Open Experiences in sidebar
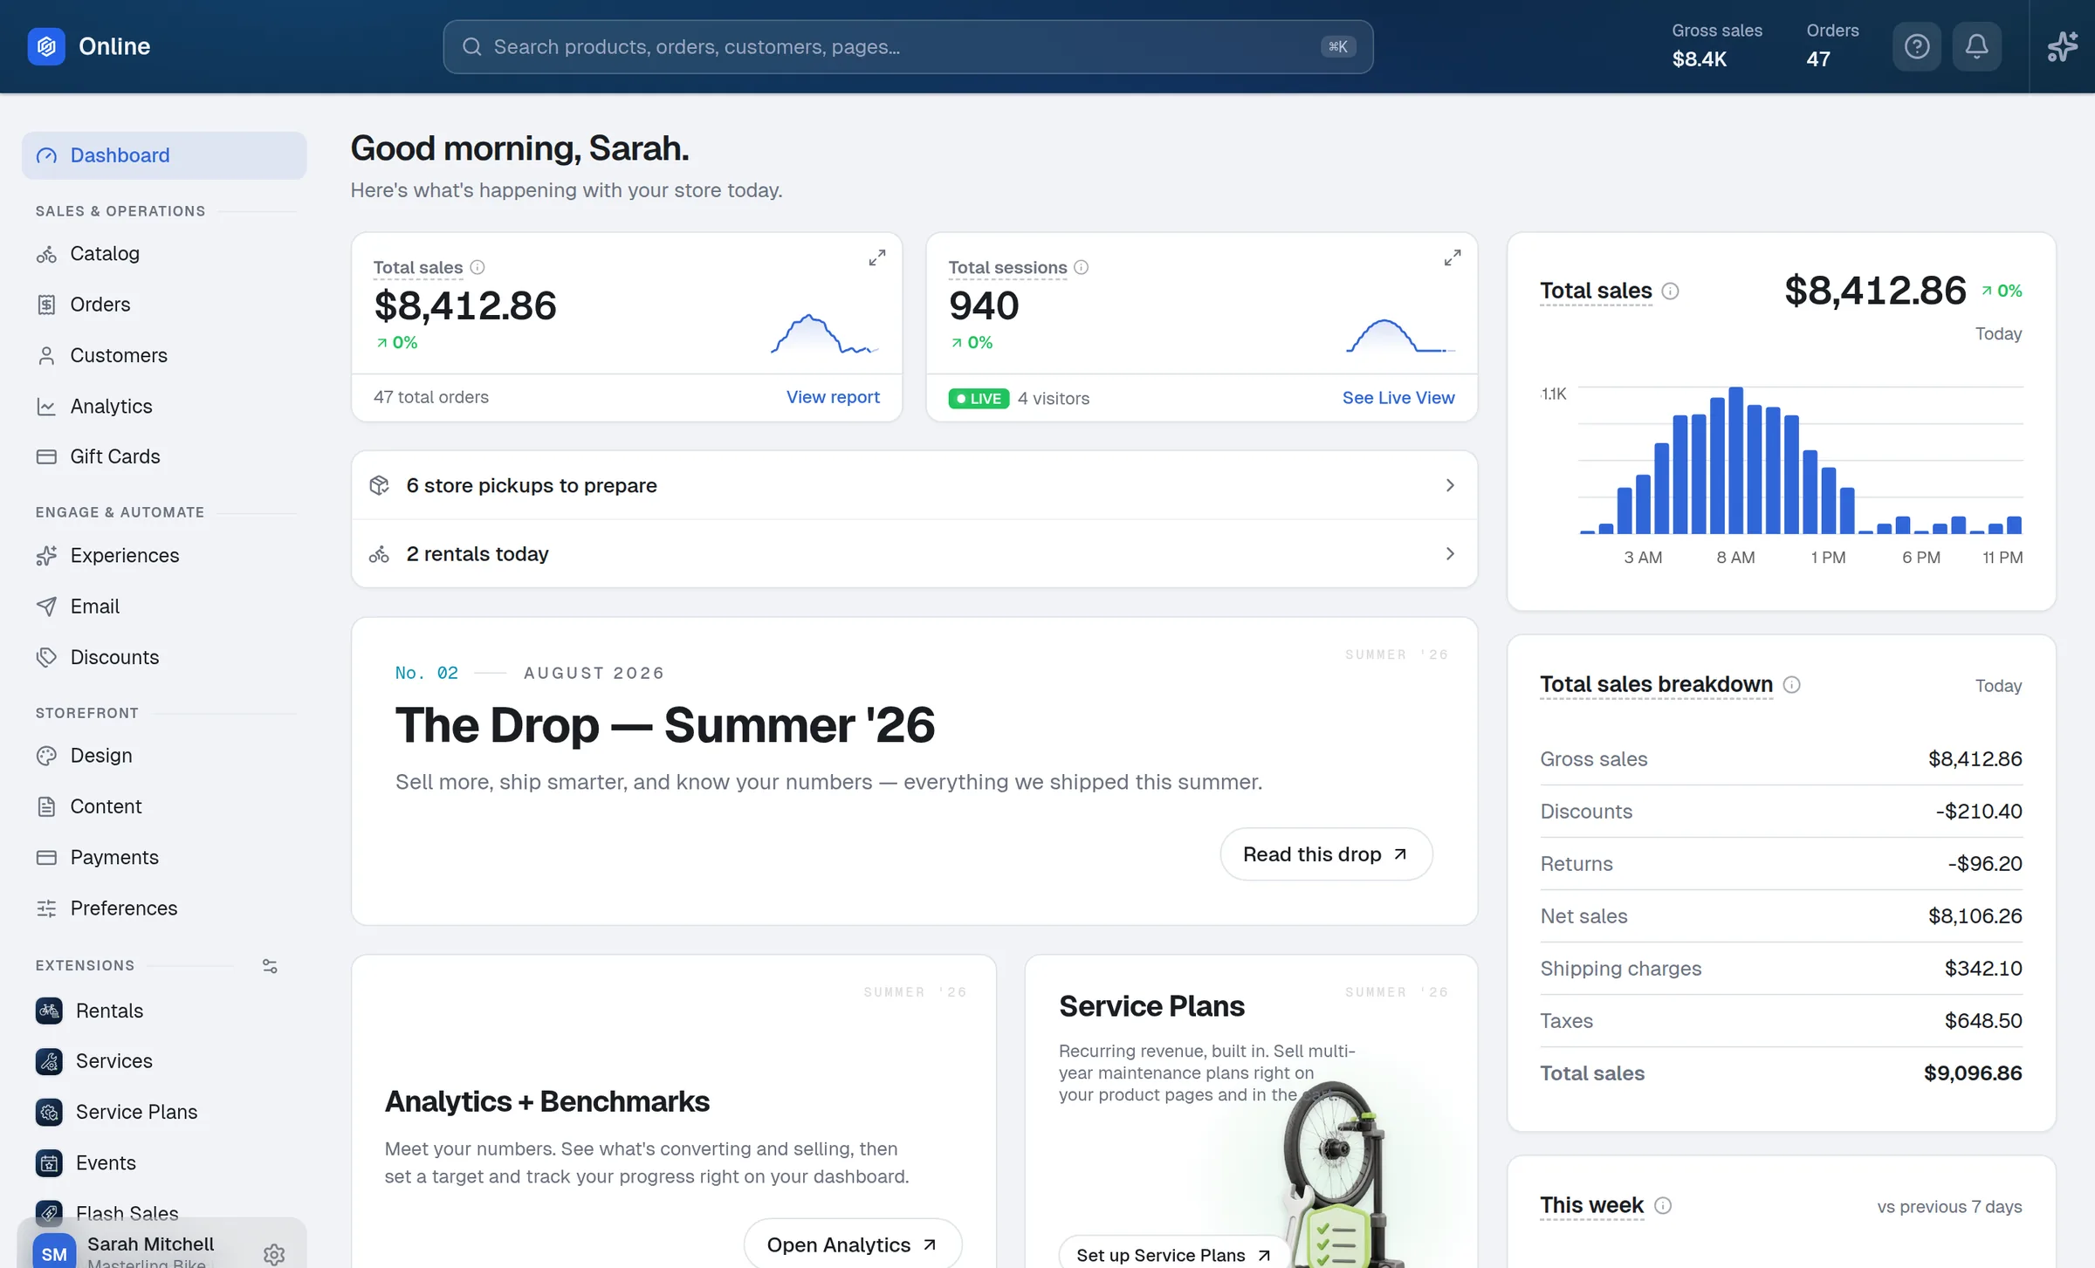The image size is (2095, 1268). click(x=164, y=555)
